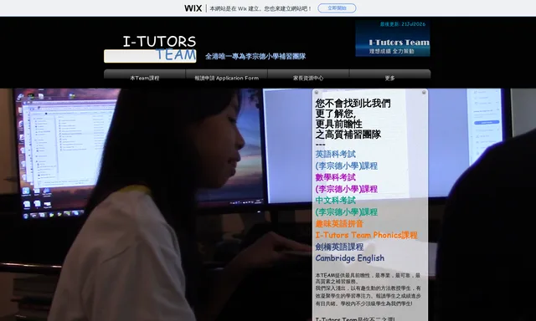Open the 中文科考試 course link

point(335,201)
